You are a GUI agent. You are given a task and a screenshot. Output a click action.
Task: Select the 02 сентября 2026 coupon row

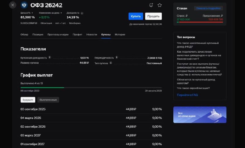91,127
